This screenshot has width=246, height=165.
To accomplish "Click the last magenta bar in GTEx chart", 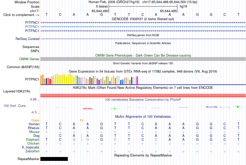I will tap(137, 80).
